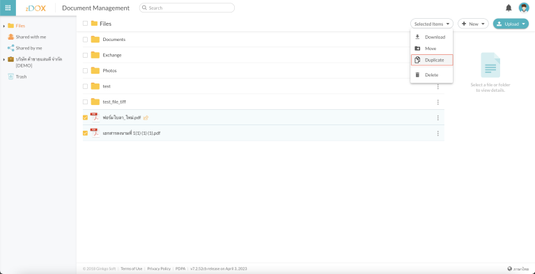The height and width of the screenshot is (274, 535).
Task: Open the test_file_tiff folder name
Action: point(114,102)
